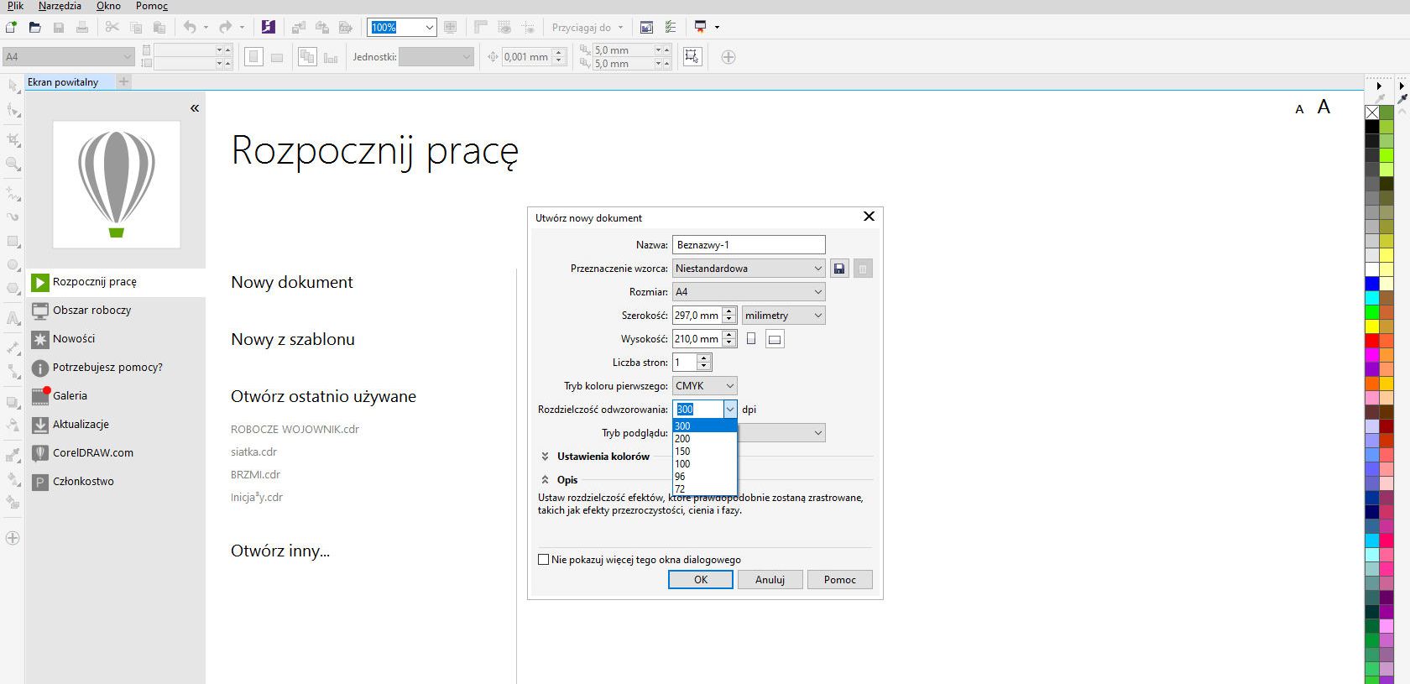Open the Galeria sidebar item
This screenshot has height=684, width=1410.
pyautogui.click(x=70, y=396)
